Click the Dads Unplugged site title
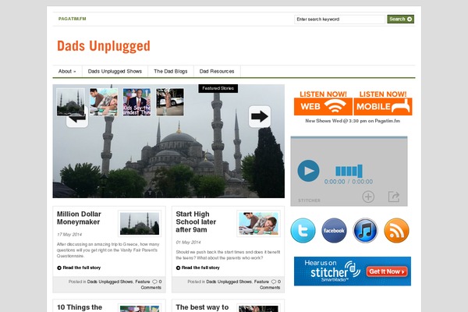This screenshot has width=468, height=312. click(104, 46)
